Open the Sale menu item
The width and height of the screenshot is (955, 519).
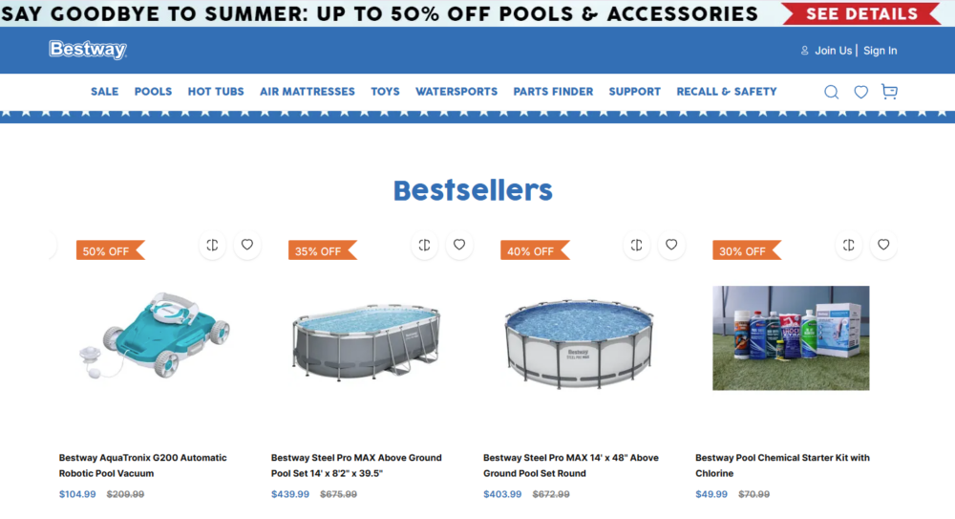point(105,92)
